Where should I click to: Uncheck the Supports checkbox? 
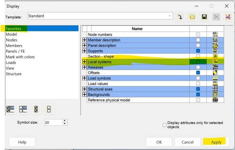(198, 51)
